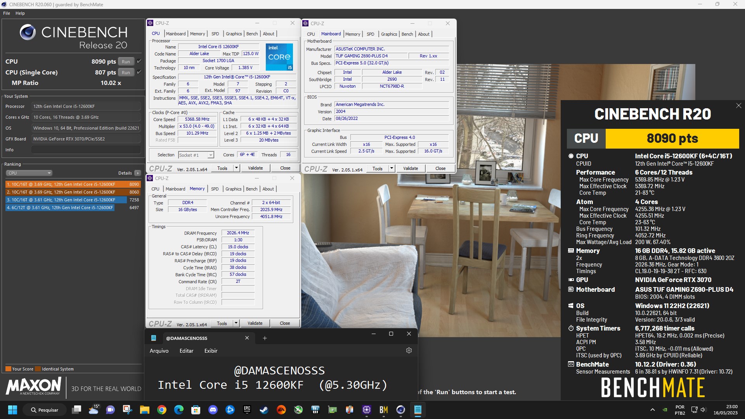Click Validate in CPU-Z CPU window
Viewport: 745px width, 419px height.
click(255, 168)
